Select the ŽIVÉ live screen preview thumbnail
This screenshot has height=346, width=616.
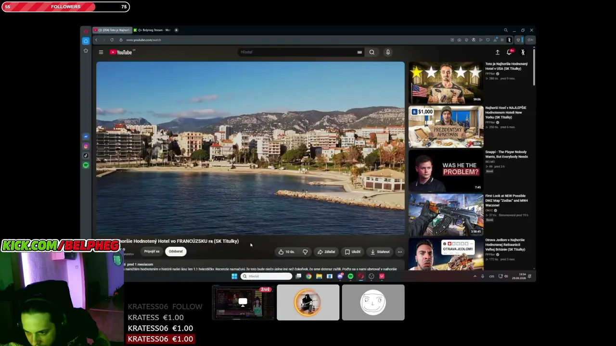tap(243, 302)
